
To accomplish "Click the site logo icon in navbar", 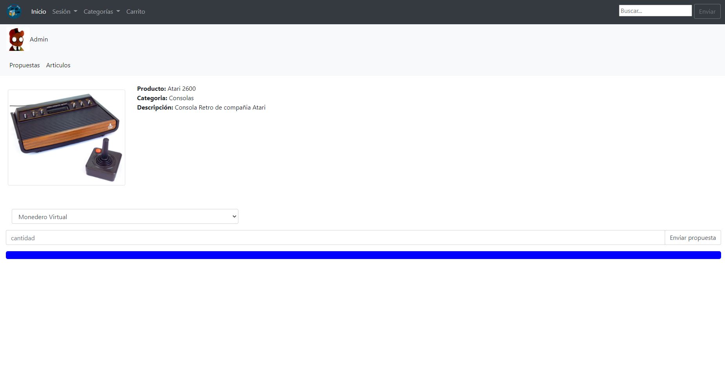I will tap(14, 11).
